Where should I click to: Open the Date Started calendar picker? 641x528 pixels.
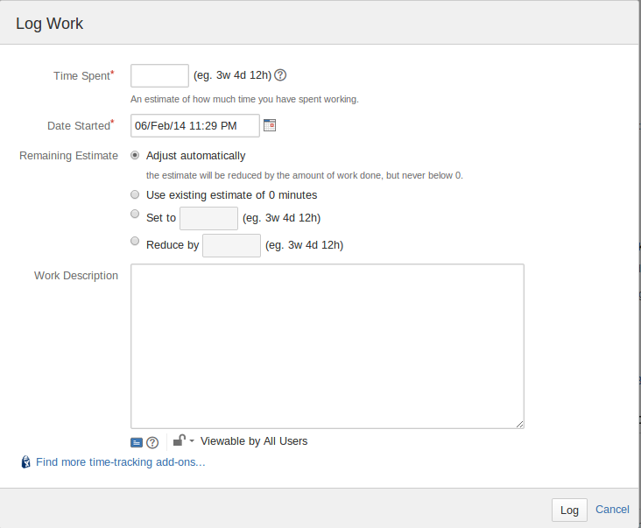(x=270, y=125)
